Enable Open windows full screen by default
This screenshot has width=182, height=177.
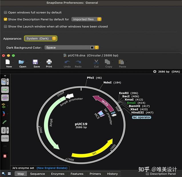tap(5, 12)
